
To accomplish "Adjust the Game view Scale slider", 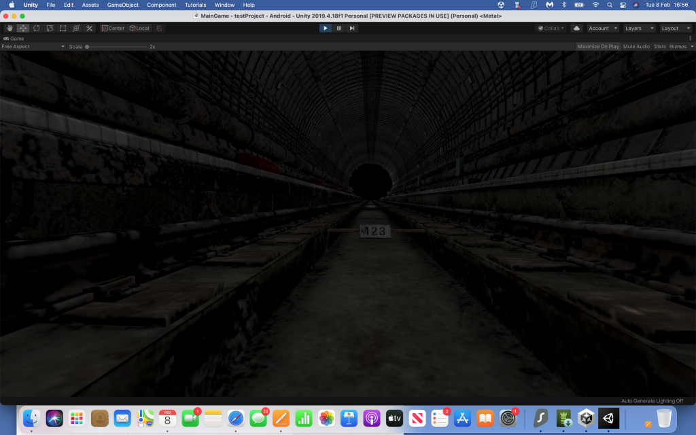I will (x=88, y=47).
